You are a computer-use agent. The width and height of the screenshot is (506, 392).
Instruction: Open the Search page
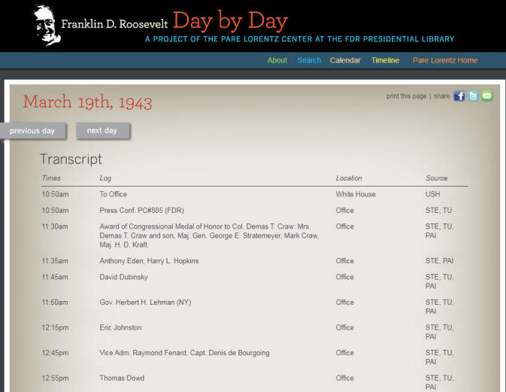click(308, 60)
